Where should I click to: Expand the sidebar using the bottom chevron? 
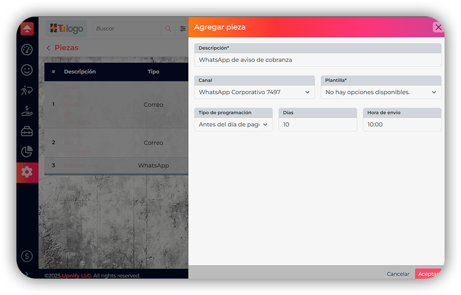click(27, 274)
